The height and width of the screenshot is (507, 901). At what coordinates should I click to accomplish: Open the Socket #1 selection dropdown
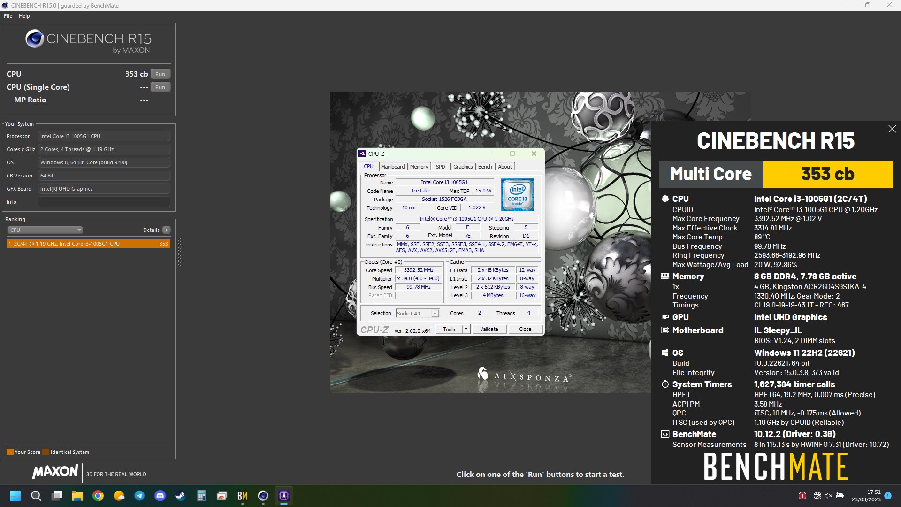(x=417, y=313)
